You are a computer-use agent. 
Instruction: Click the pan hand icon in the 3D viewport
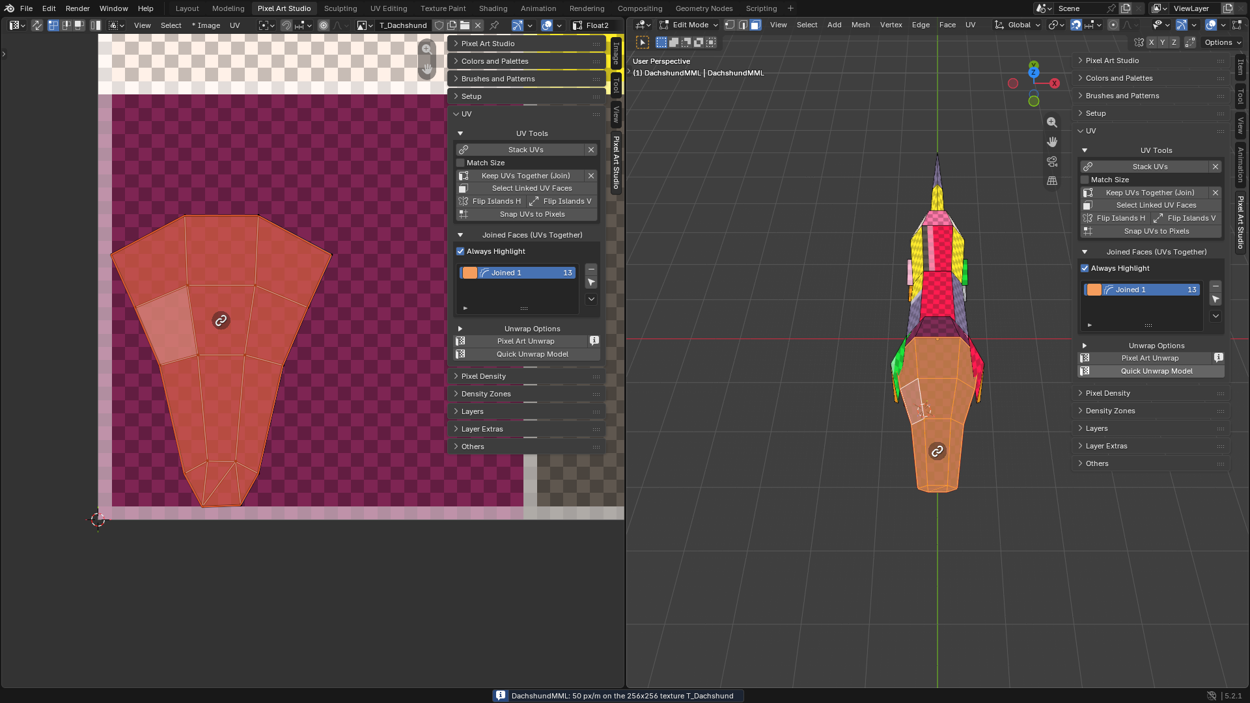pos(1052,142)
